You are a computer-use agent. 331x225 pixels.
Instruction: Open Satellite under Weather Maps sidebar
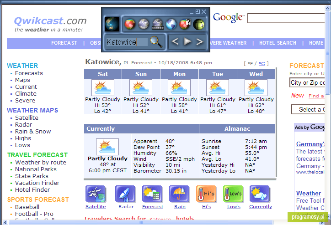coord(27,118)
